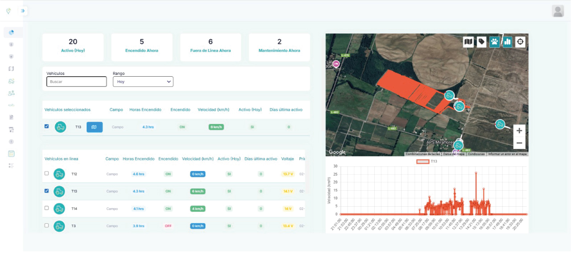This screenshot has width=571, height=254.
Task: Click the map layers icon on map
Action: (x=468, y=42)
